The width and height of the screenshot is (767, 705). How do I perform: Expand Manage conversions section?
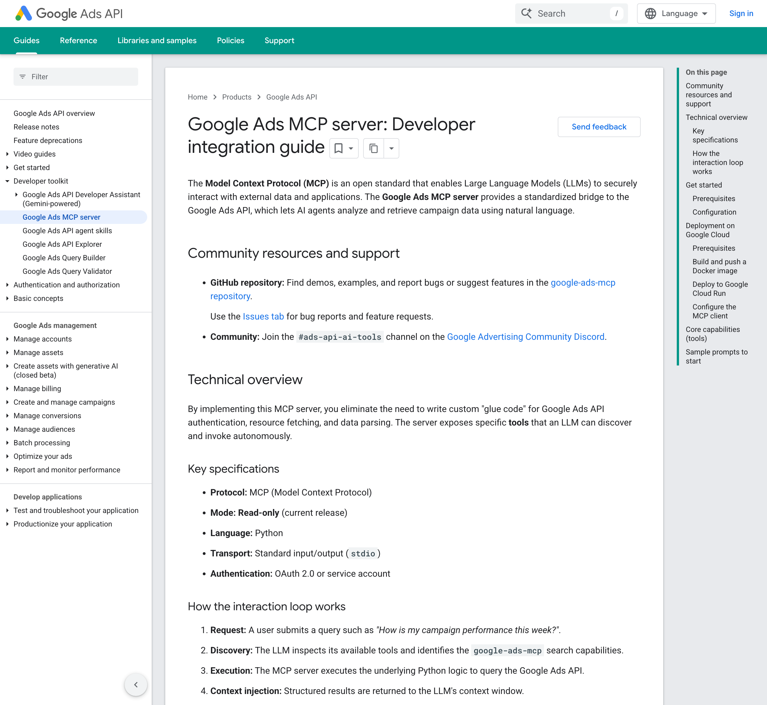pyautogui.click(x=7, y=416)
